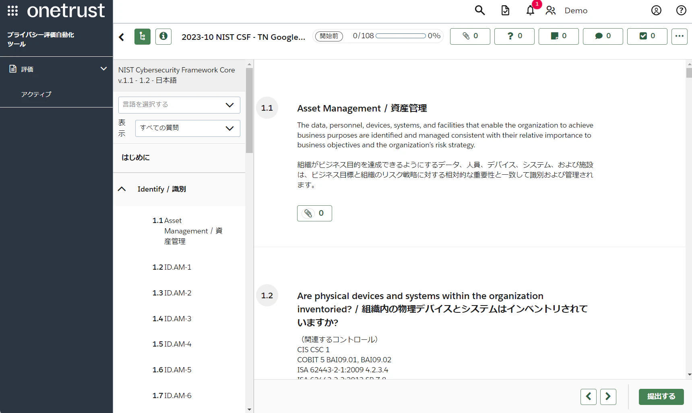Go to the previous section arrow
692x413 pixels.
point(589,396)
